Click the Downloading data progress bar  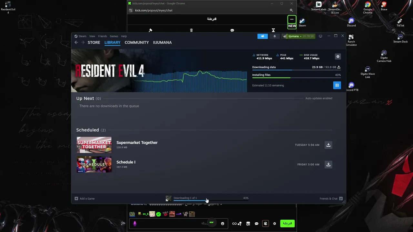point(296,70)
